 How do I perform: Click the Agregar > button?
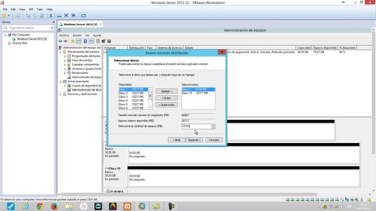click(167, 91)
